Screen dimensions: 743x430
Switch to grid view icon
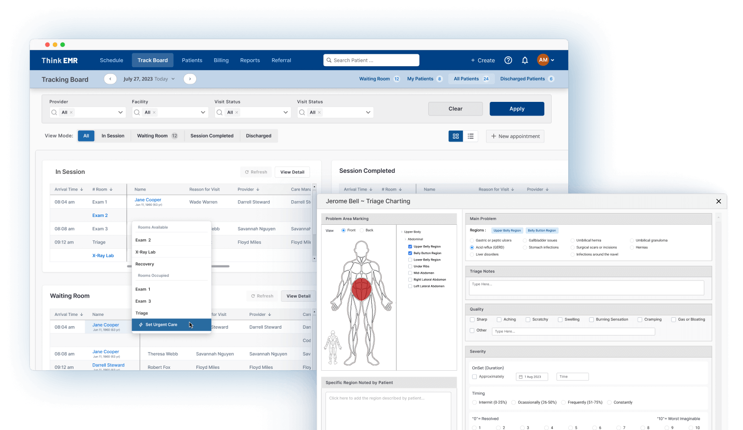[x=456, y=136]
